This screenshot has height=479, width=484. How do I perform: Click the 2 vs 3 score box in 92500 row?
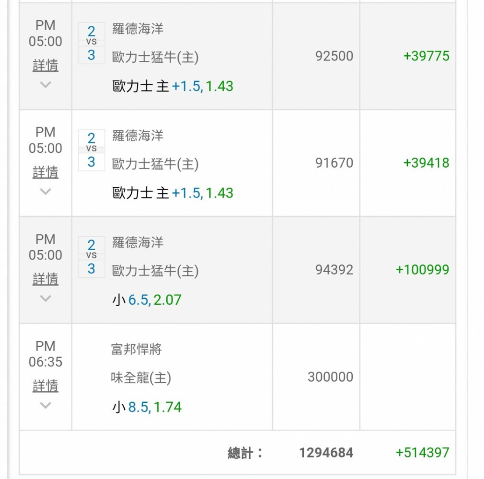(92, 43)
